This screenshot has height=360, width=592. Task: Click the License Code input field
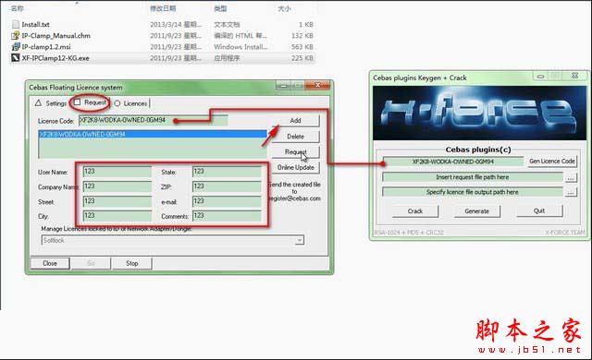tap(154, 121)
